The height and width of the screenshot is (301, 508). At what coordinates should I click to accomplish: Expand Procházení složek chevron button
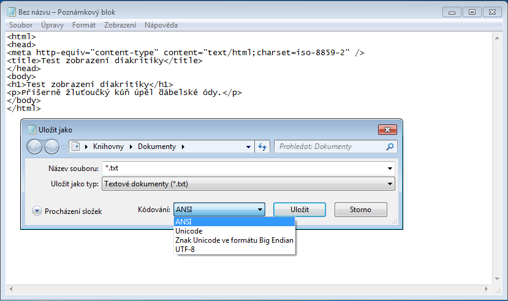click(x=37, y=211)
